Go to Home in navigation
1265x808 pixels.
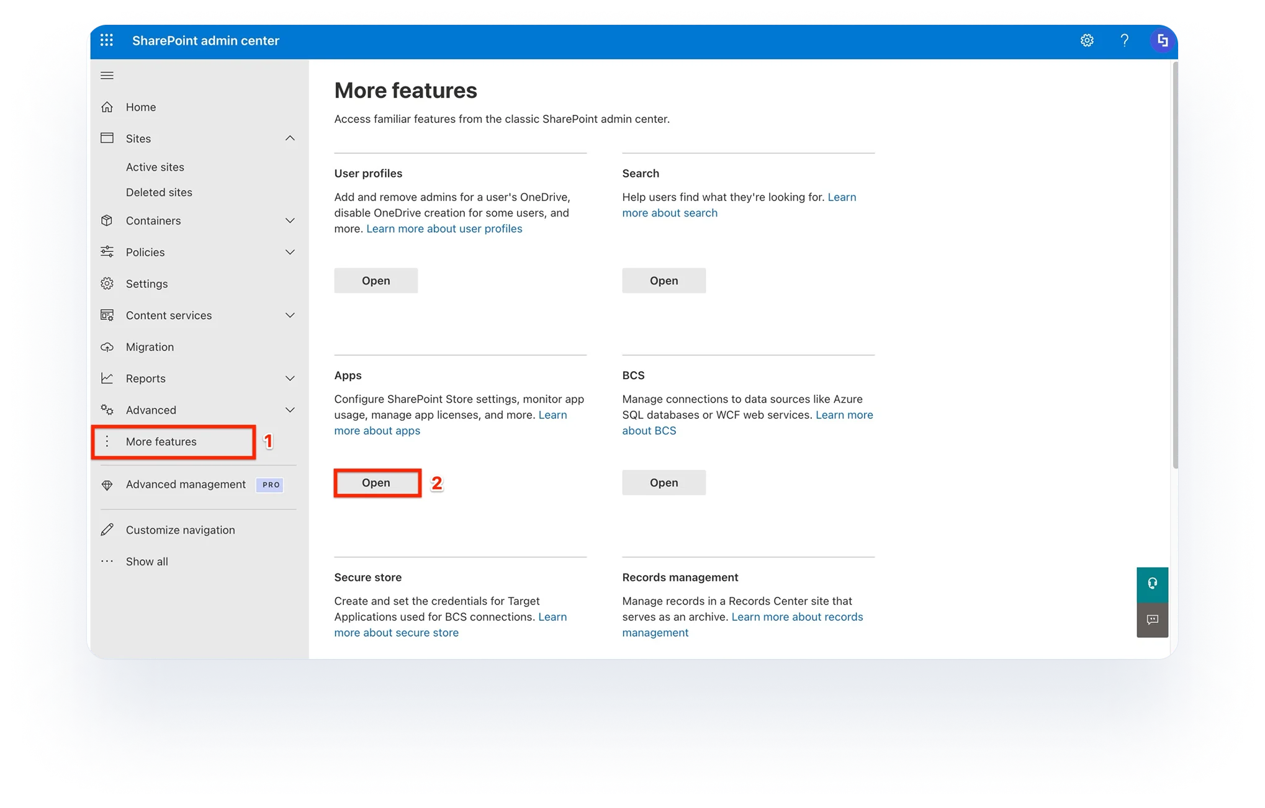[141, 107]
